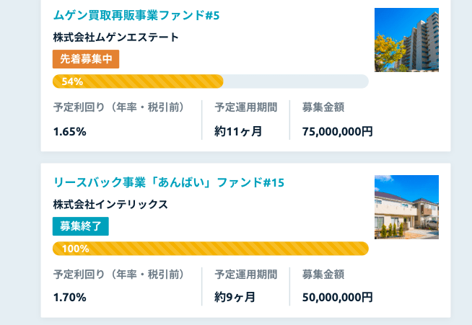Open リースバック事業「あんばい」ファンド#15 title link
This screenshot has height=325, width=472.
[x=169, y=182]
